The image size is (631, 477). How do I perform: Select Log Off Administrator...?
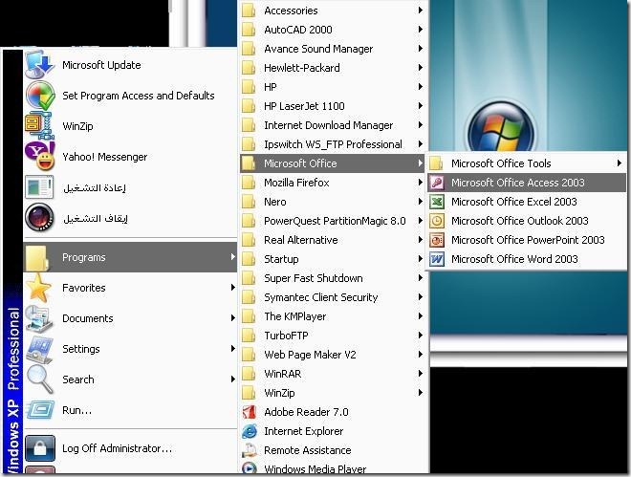(x=130, y=448)
